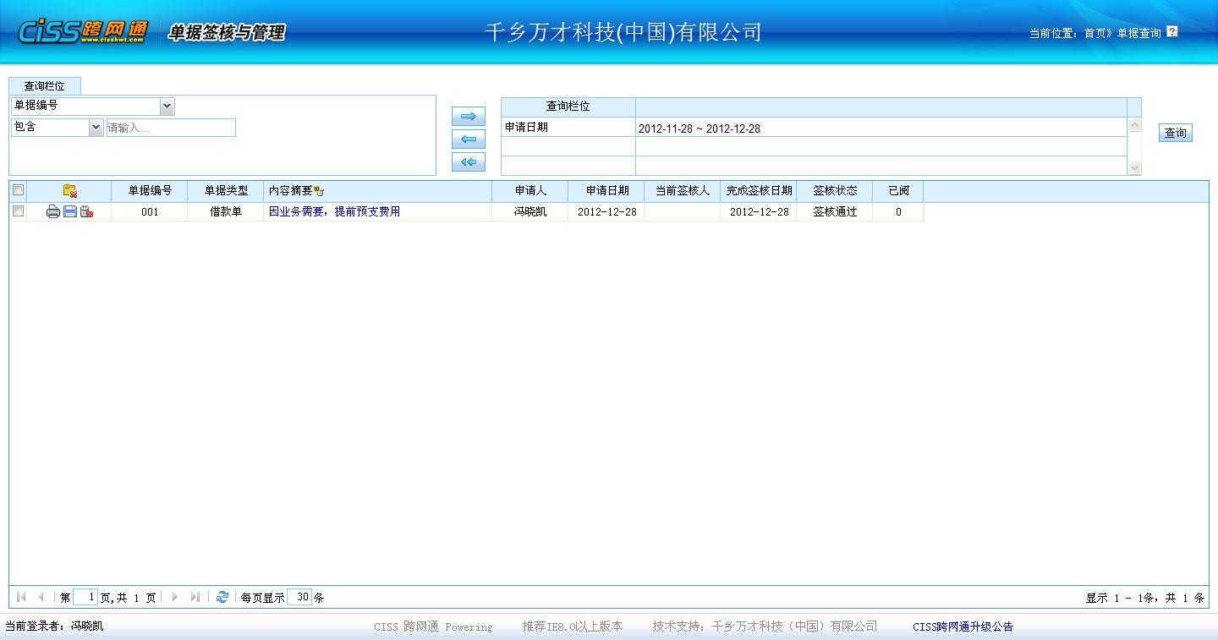
Task: Click the 查询 search button
Action: 1175,133
